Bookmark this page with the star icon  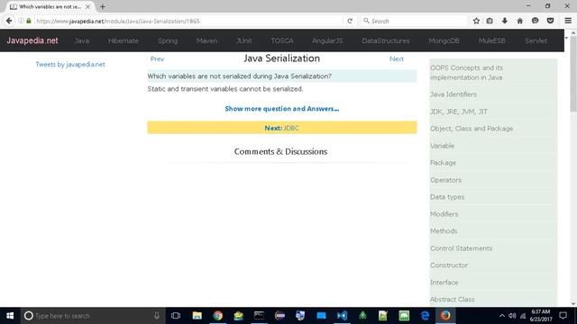click(476, 21)
